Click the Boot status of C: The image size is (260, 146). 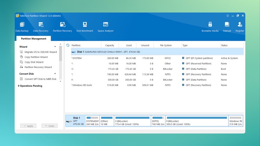click(x=223, y=69)
